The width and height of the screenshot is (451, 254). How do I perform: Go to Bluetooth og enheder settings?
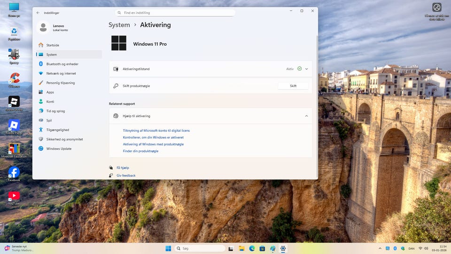click(62, 64)
